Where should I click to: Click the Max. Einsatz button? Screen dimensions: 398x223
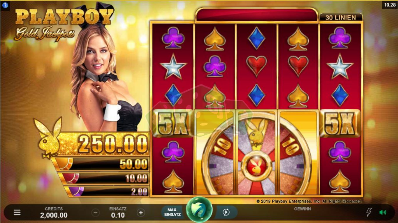[x=172, y=212]
